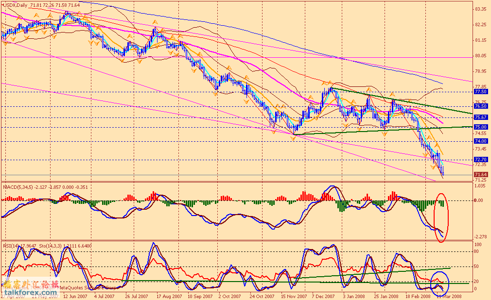Viewport: 491px width, 300px height.
Task: Click the 11 Mar 2008 date label
Action: tap(449, 296)
